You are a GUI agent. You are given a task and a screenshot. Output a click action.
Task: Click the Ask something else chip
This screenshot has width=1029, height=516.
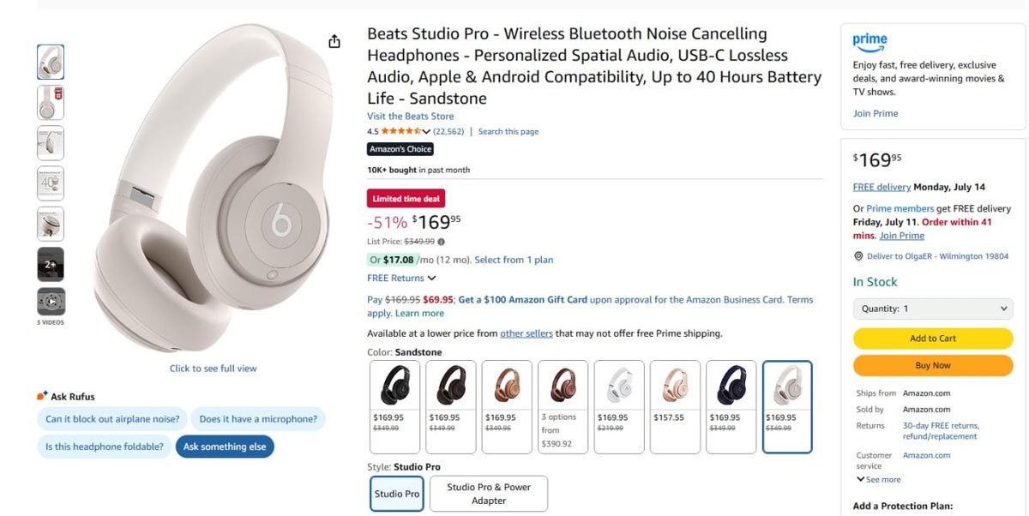point(225,447)
